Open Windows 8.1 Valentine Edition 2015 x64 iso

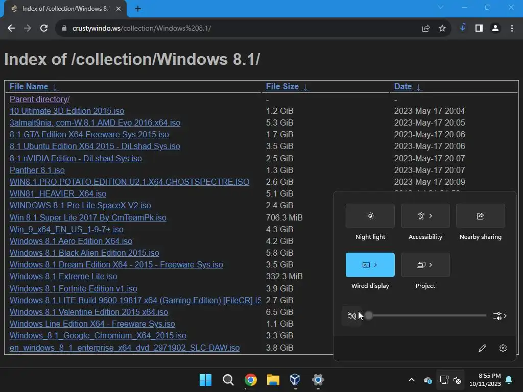click(89, 312)
